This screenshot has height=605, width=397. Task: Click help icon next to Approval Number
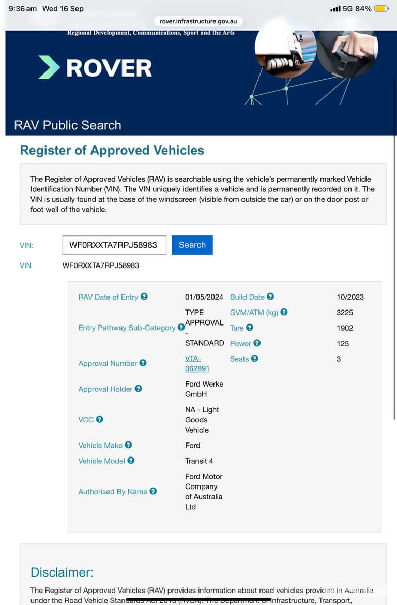143,363
